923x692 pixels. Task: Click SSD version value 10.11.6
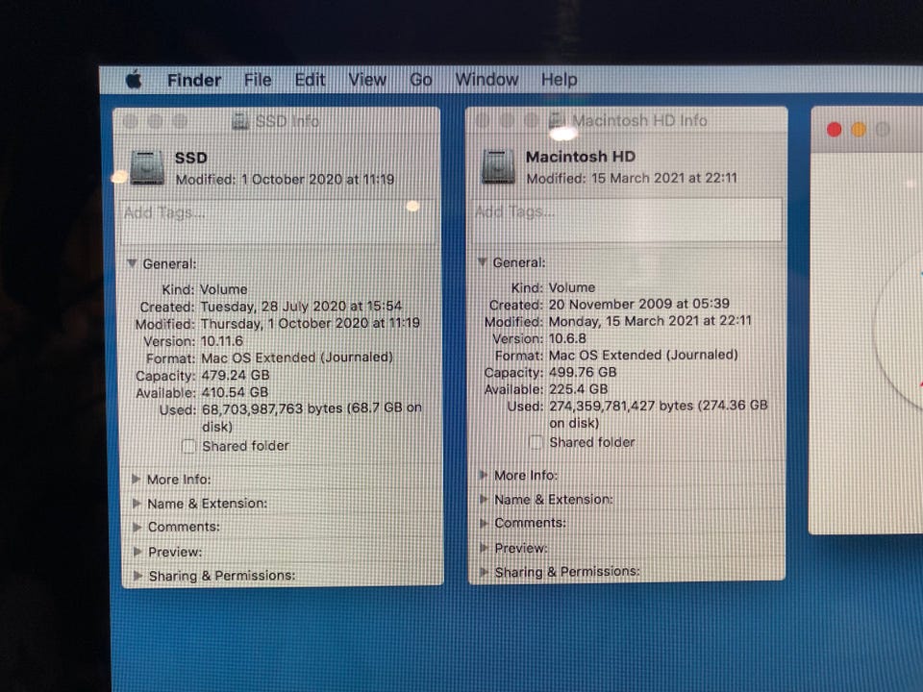tap(222, 341)
